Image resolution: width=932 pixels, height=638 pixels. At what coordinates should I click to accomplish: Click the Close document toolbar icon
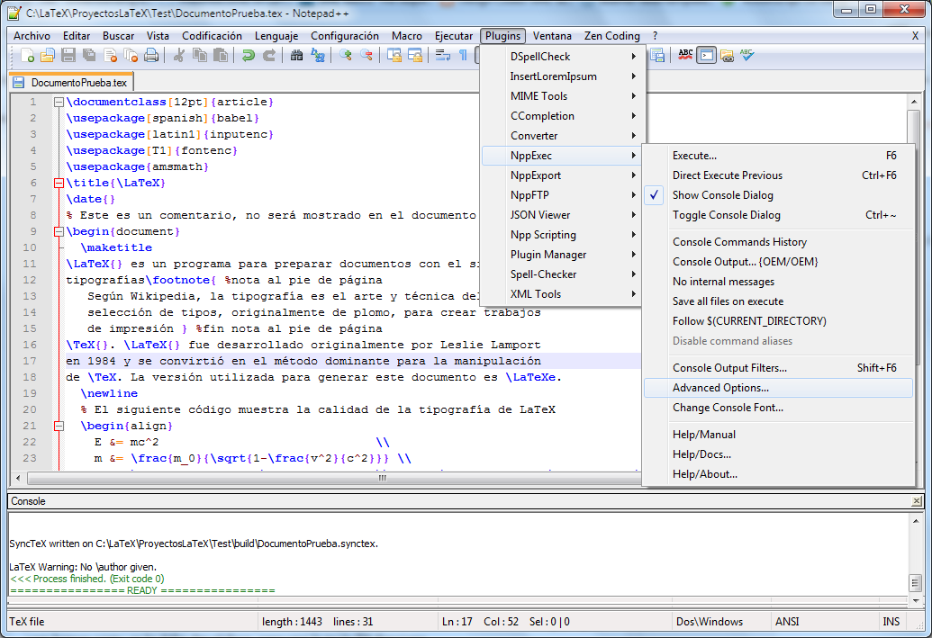pyautogui.click(x=110, y=56)
